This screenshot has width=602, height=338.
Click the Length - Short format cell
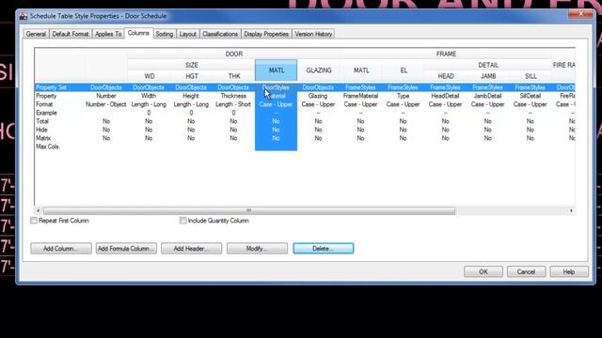tap(233, 104)
